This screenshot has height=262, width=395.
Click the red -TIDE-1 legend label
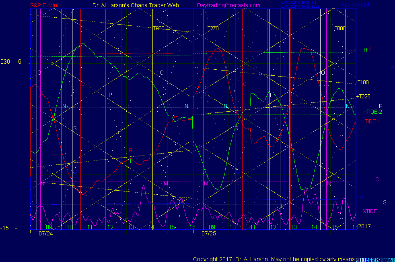[x=371, y=121]
